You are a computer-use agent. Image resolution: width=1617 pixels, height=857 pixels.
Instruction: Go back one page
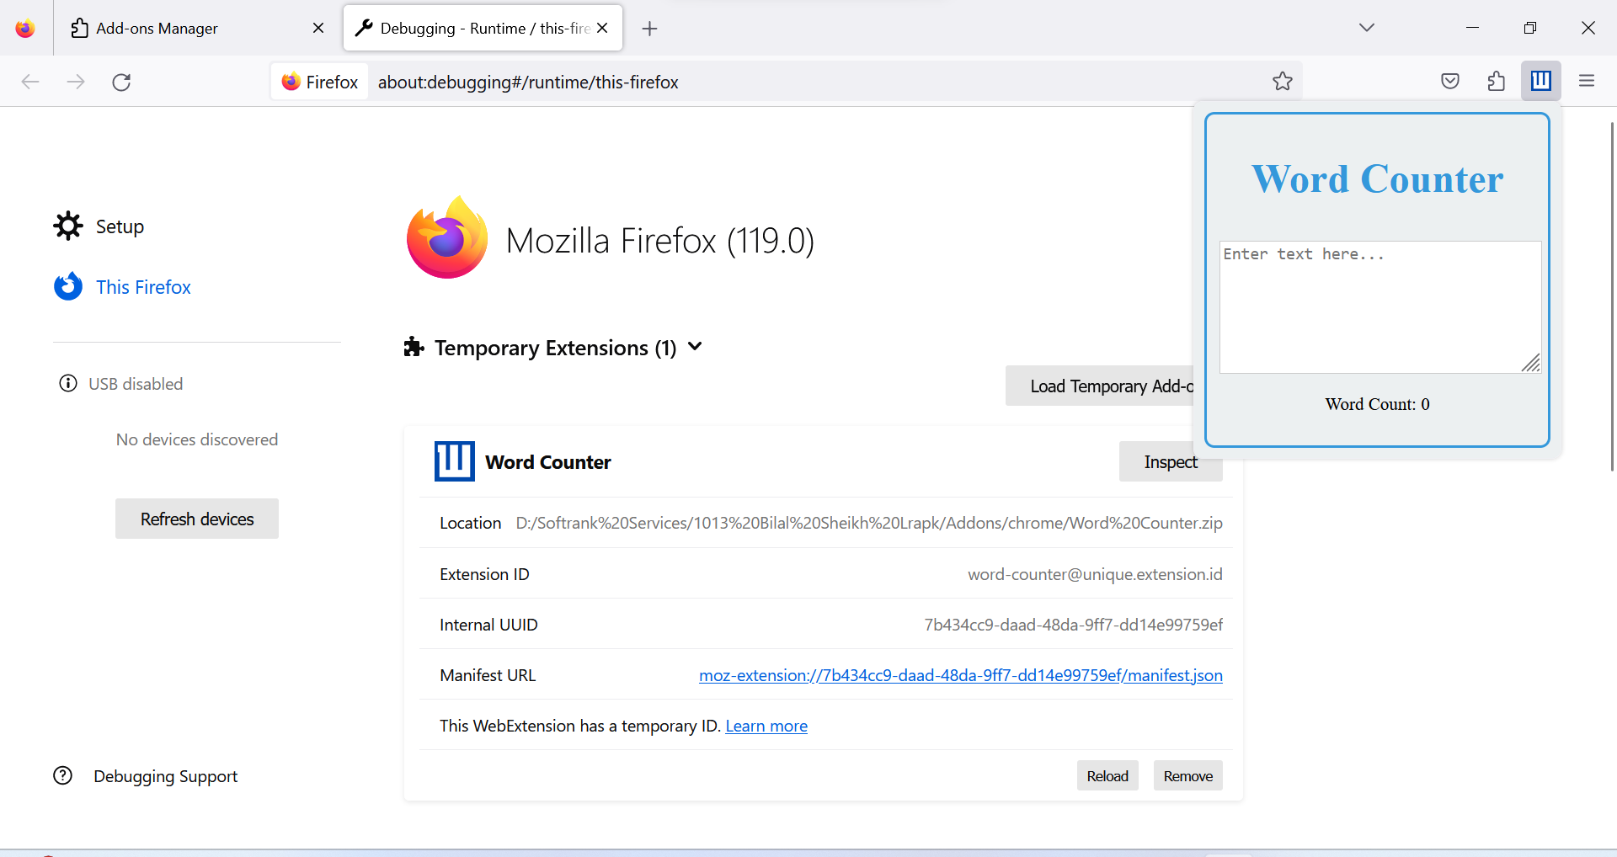pos(30,82)
